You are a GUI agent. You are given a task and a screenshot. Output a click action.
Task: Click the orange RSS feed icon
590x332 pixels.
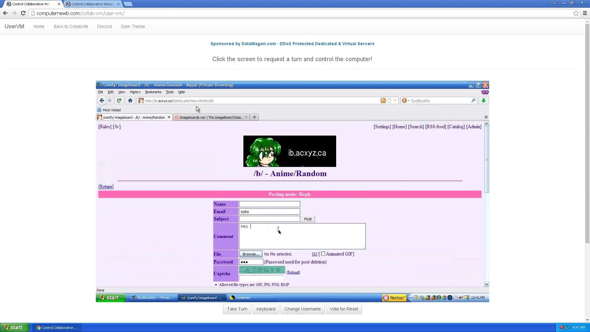[x=383, y=101]
